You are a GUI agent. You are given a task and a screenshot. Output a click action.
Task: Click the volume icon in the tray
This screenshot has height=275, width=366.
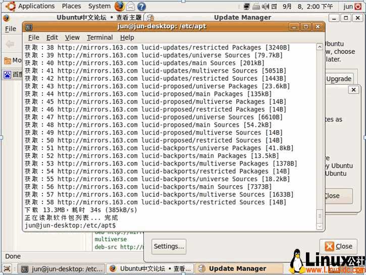(266, 7)
